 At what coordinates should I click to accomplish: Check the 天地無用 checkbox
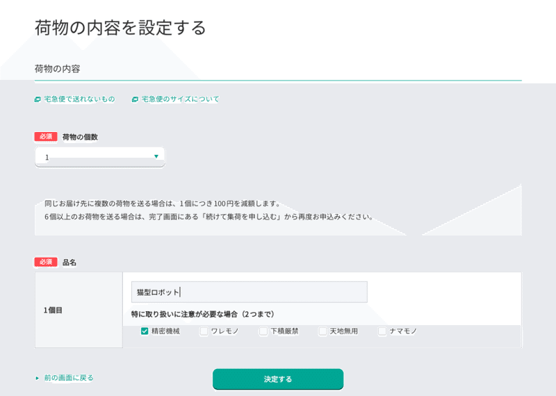pos(322,331)
